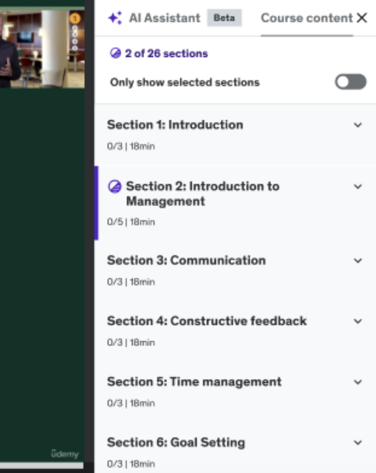This screenshot has height=473, width=376.
Task: Click the video progress bar
Action: 42,465
